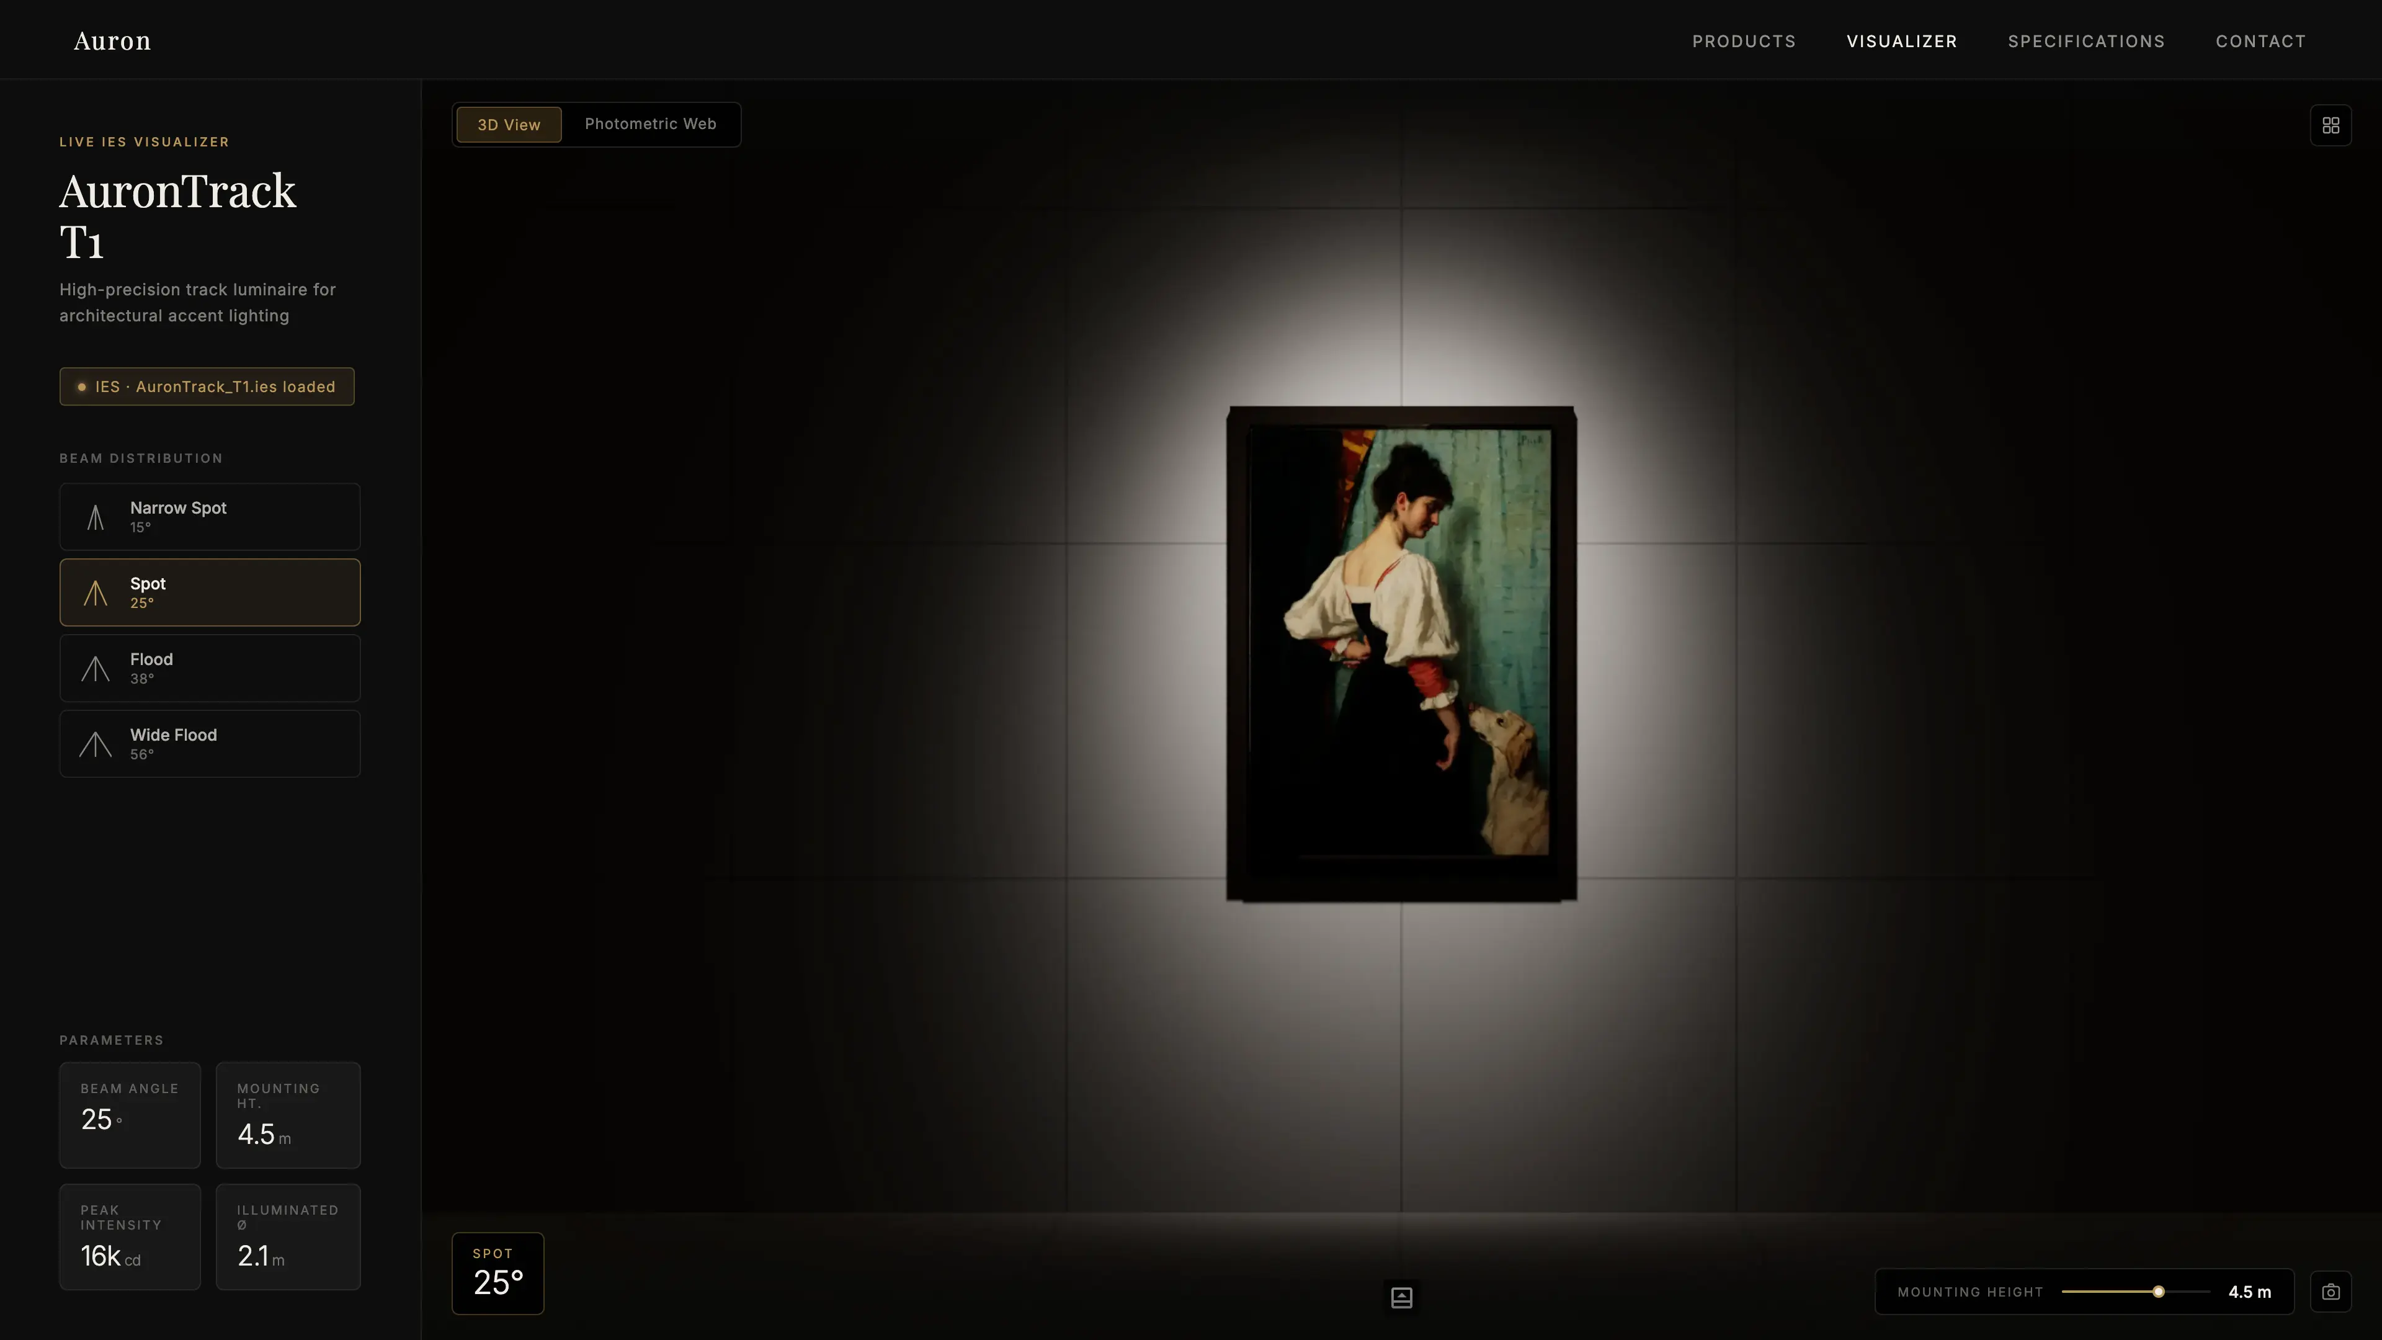This screenshot has height=1340, width=2382.
Task: Click the "4.5 m" value beside the slider
Action: pos(2250,1292)
